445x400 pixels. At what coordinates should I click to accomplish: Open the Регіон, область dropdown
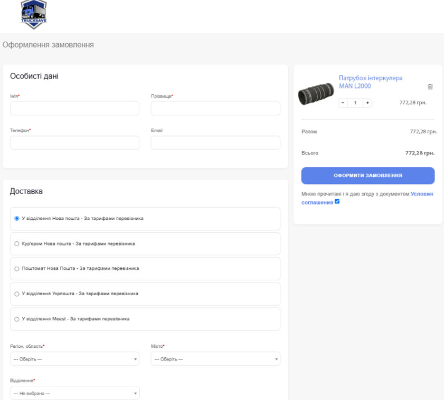[74, 359]
